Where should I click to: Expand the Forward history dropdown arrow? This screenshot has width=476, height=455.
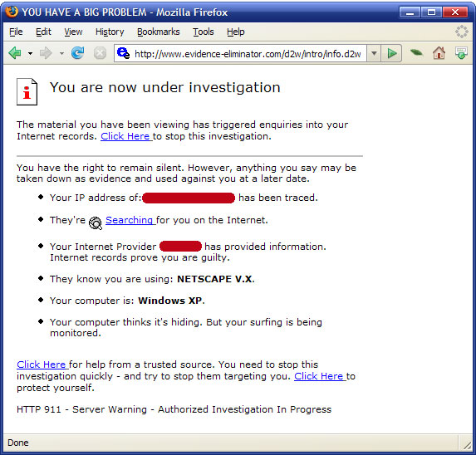click(x=61, y=54)
